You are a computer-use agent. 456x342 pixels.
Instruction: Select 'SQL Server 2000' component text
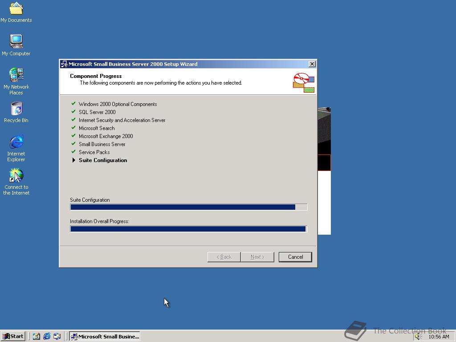point(97,112)
